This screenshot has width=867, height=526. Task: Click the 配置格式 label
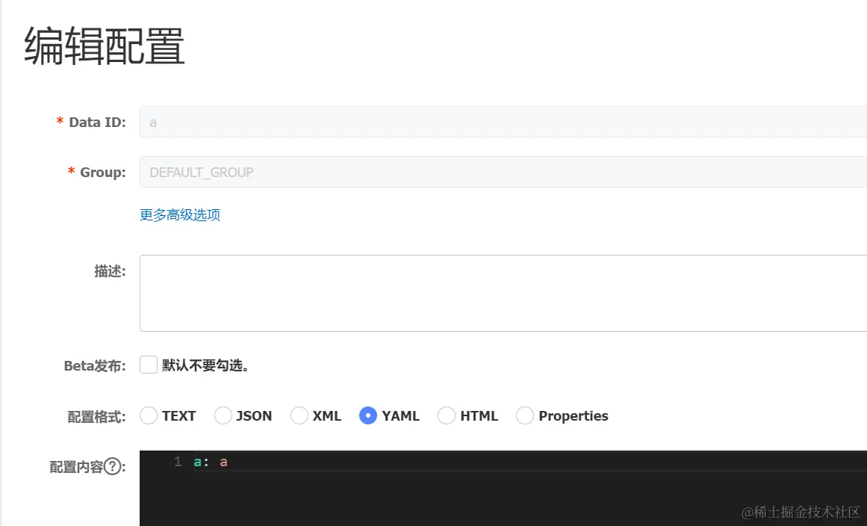[97, 416]
